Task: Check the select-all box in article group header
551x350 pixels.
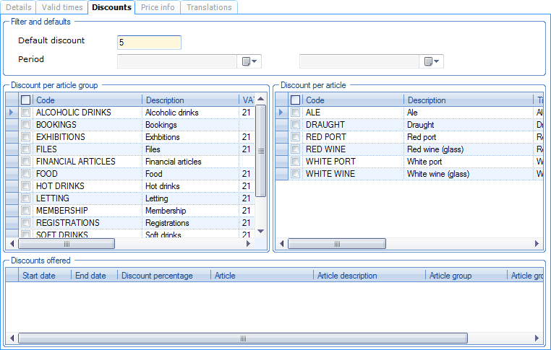Action: [26, 100]
